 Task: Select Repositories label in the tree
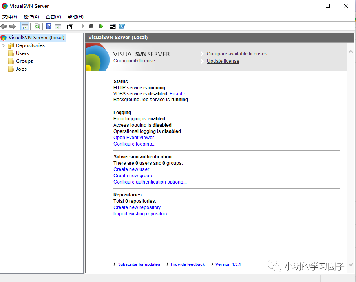pyautogui.click(x=31, y=45)
